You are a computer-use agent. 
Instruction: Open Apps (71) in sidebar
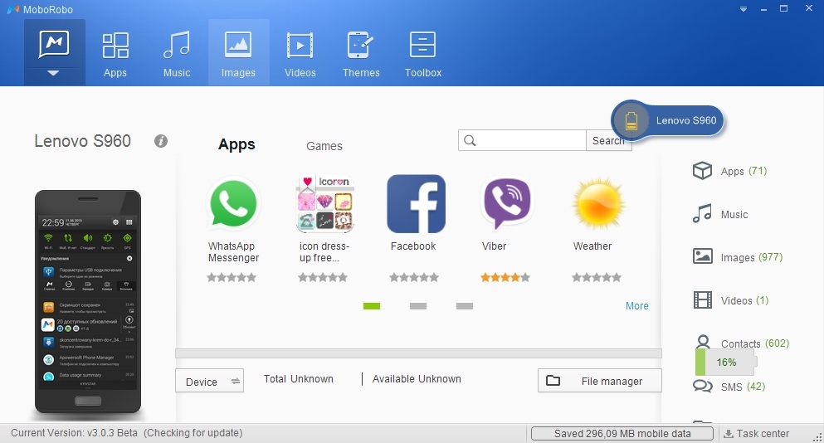pyautogui.click(x=729, y=171)
